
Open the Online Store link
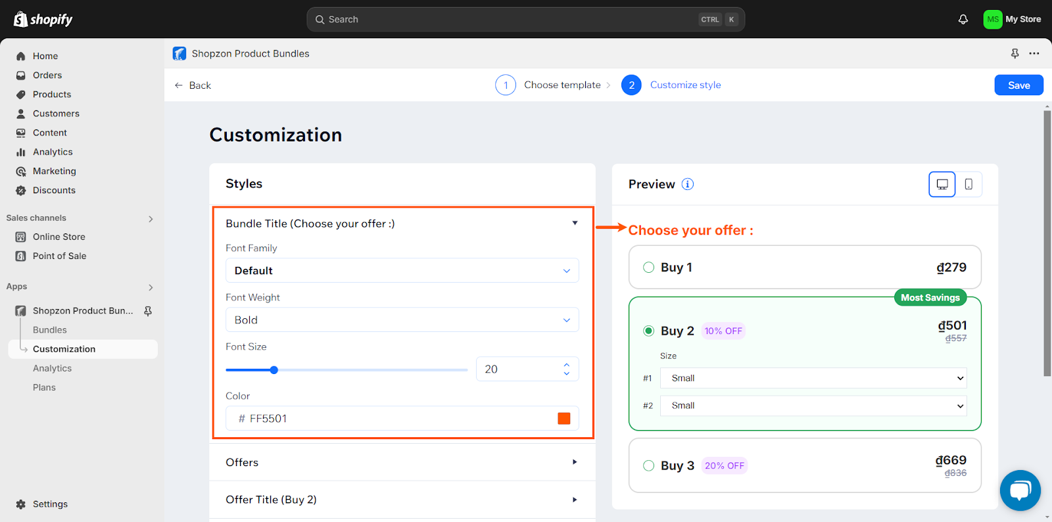pyautogui.click(x=59, y=237)
